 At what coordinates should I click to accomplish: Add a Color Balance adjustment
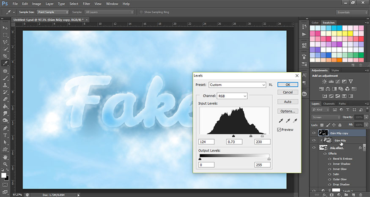[328, 89]
